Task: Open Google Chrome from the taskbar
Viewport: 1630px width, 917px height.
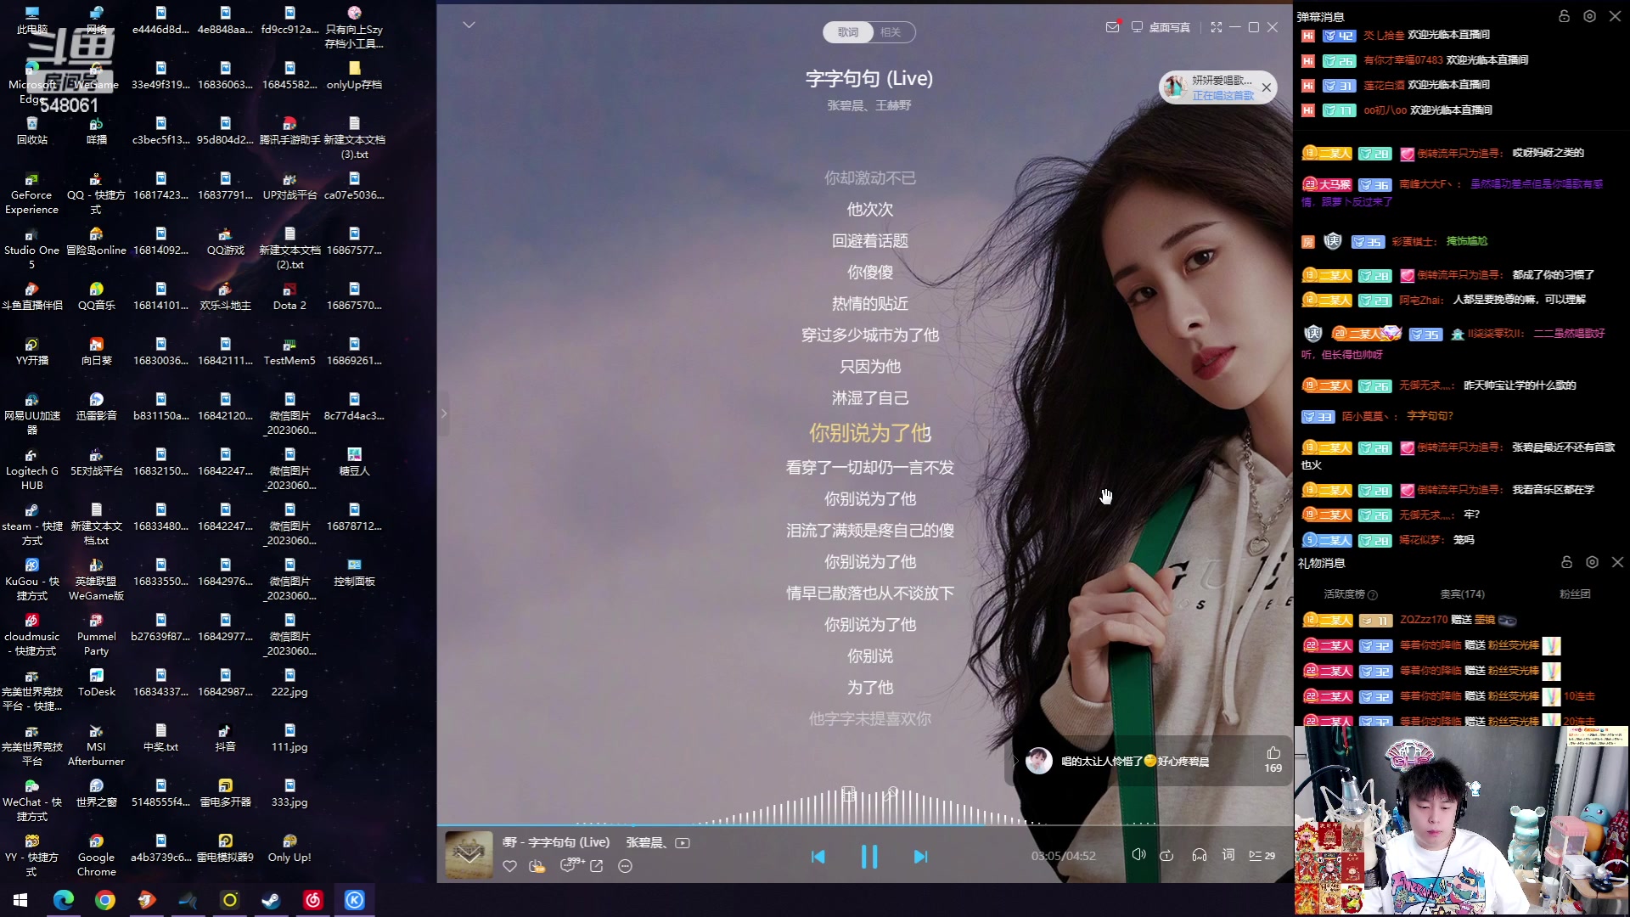Action: click(105, 900)
